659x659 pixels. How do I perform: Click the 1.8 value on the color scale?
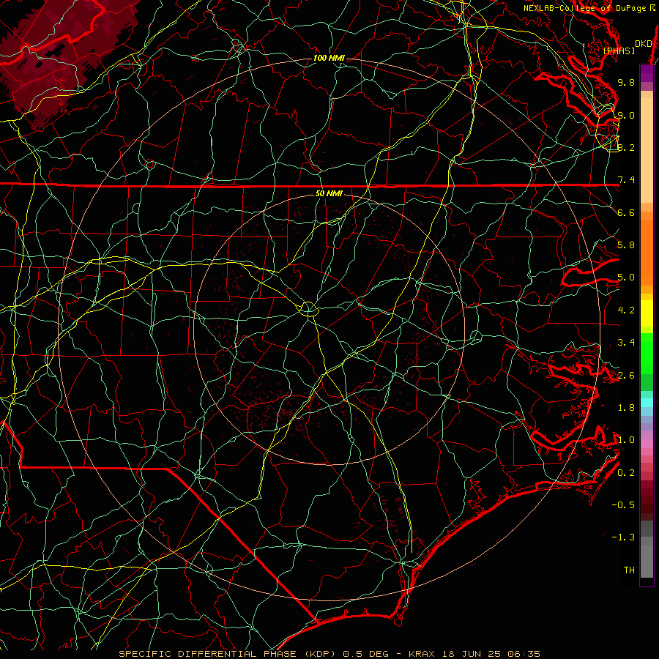click(x=626, y=408)
